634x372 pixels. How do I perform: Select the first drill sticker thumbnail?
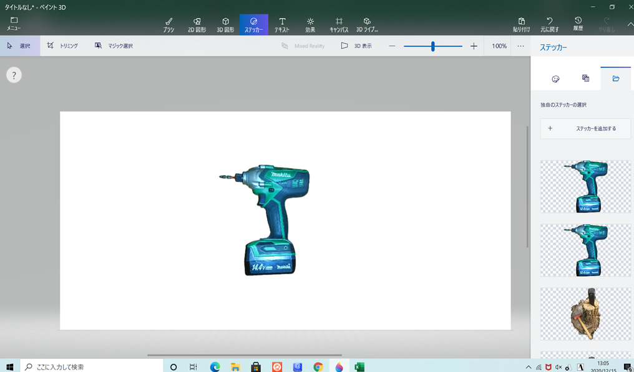point(585,186)
